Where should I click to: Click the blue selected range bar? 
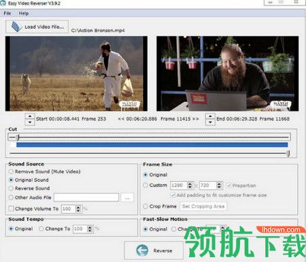point(152,145)
